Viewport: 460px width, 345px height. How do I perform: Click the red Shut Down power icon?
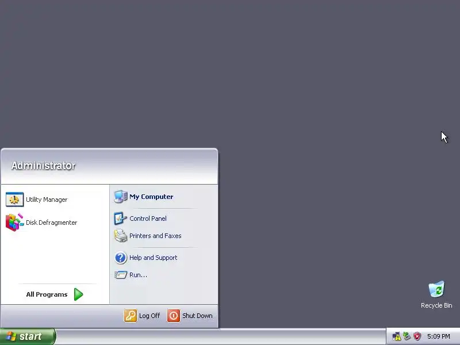[x=174, y=316]
